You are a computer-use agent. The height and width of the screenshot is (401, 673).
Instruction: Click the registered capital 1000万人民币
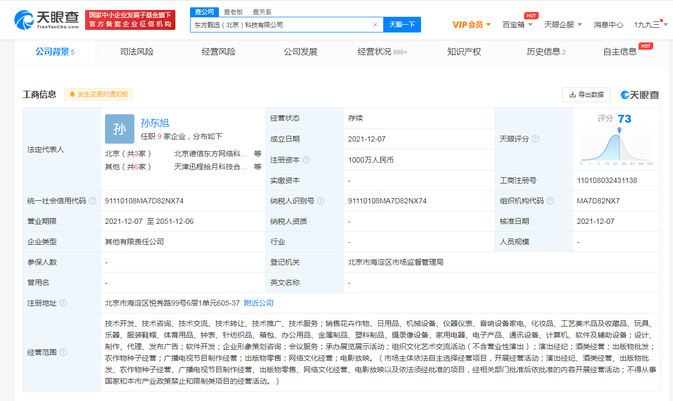[x=371, y=160]
